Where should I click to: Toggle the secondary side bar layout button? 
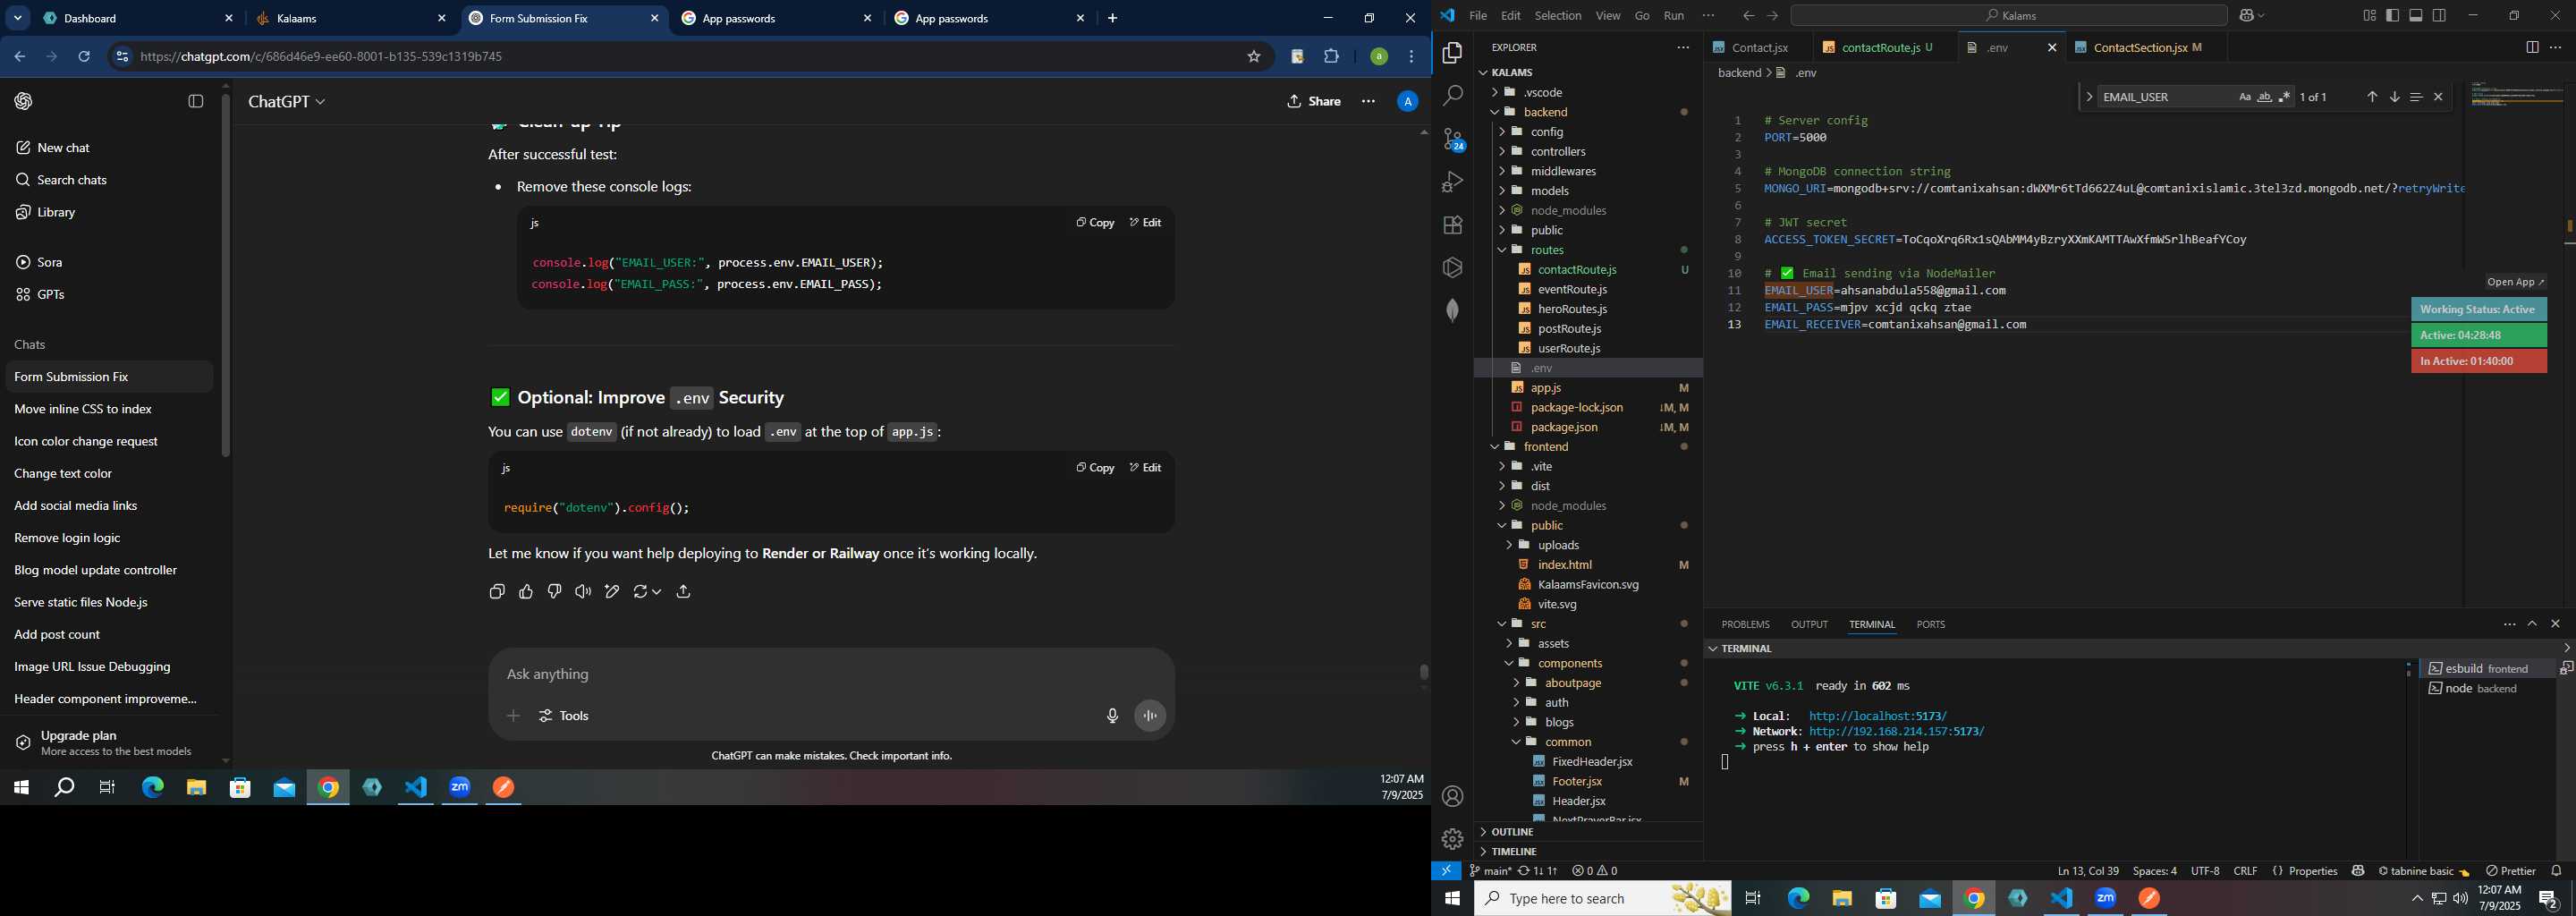coord(2439,16)
